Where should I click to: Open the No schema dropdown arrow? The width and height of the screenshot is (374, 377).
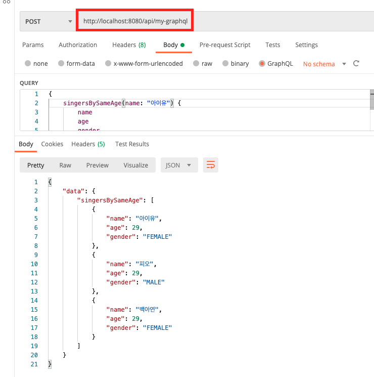click(344, 64)
